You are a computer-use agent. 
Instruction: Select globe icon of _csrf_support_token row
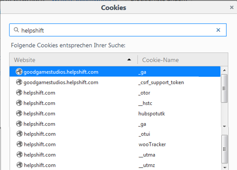[19, 82]
